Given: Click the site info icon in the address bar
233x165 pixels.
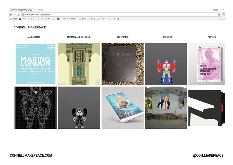Looking at the screenshot, I should coord(23,15).
